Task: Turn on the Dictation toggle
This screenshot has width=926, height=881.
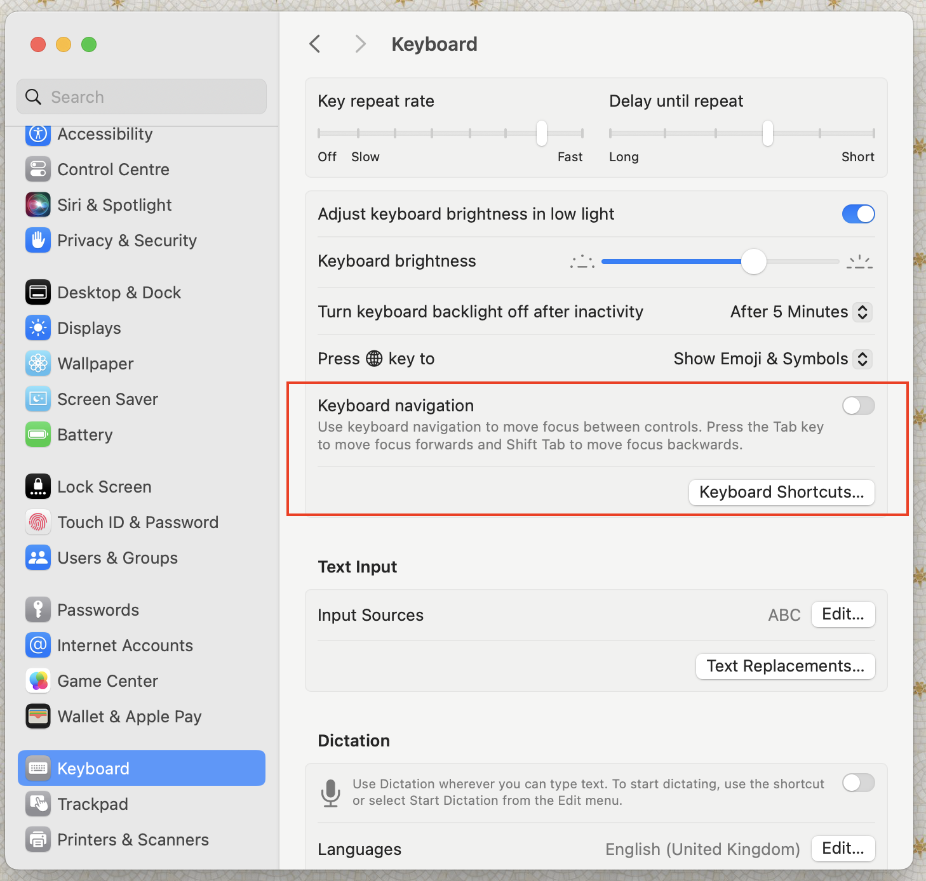Action: [x=858, y=783]
